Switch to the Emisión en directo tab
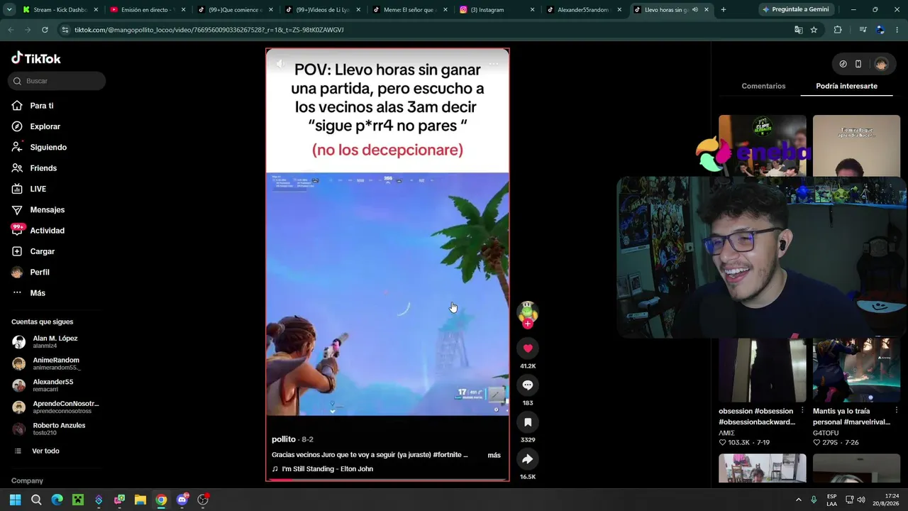This screenshot has width=908, height=511. (148, 10)
